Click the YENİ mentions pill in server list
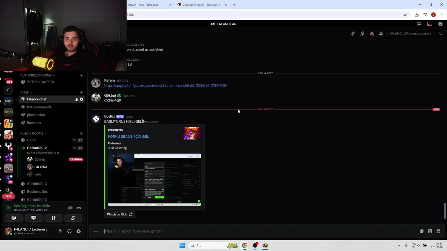 [x=8, y=196]
